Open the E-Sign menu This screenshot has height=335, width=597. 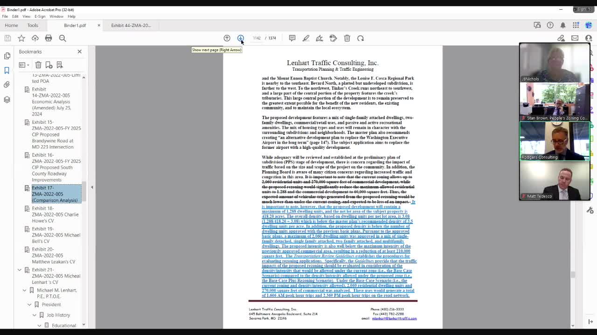click(40, 16)
